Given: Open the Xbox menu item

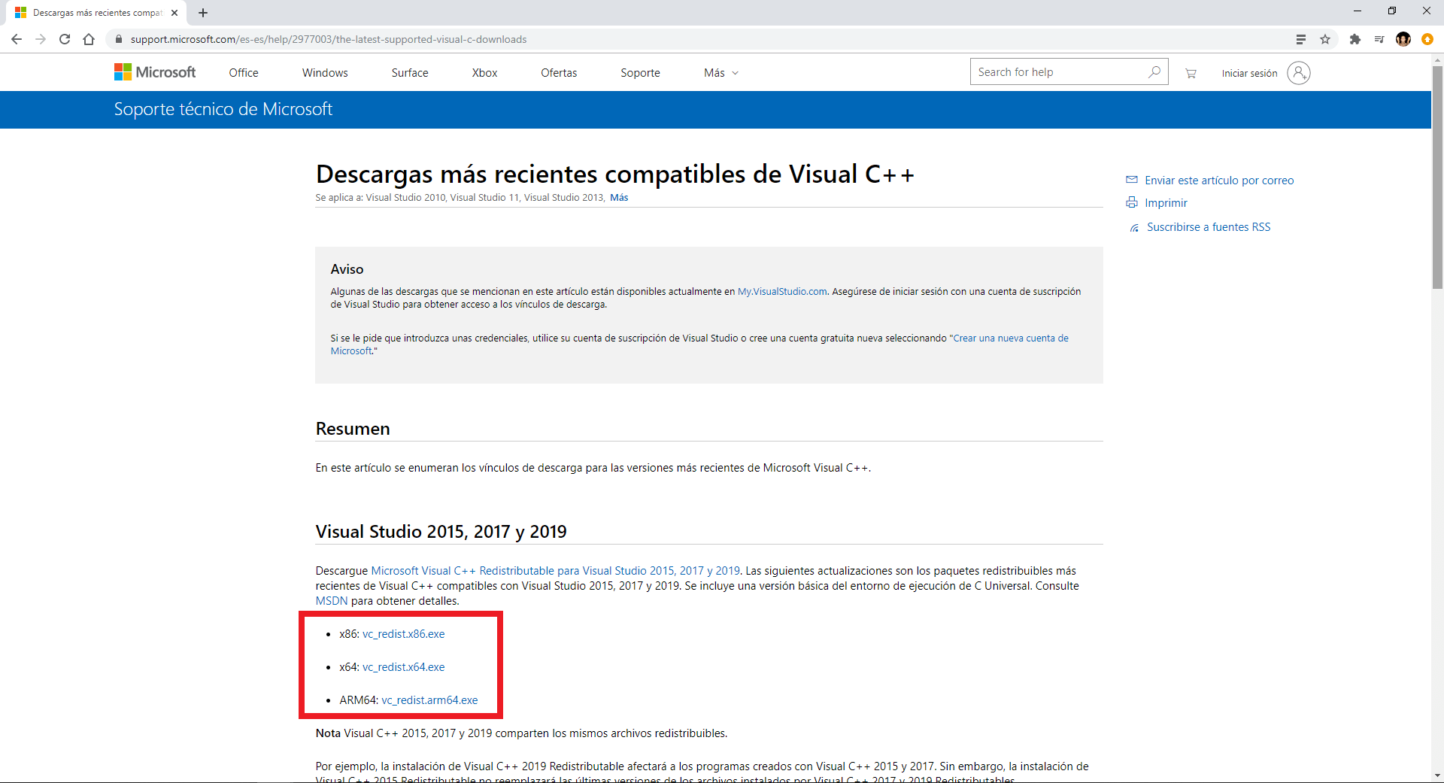Looking at the screenshot, I should [484, 73].
